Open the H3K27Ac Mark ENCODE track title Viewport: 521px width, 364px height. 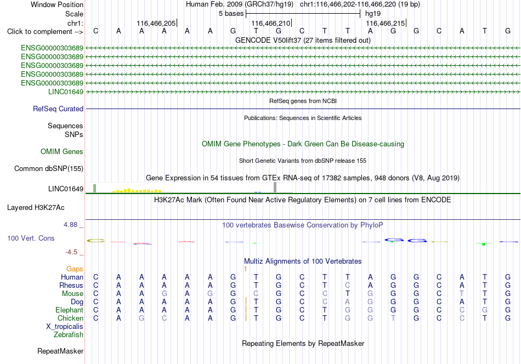[x=303, y=200]
